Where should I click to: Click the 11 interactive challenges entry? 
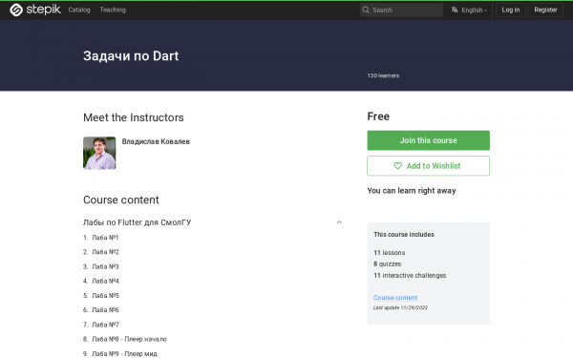[x=410, y=276]
